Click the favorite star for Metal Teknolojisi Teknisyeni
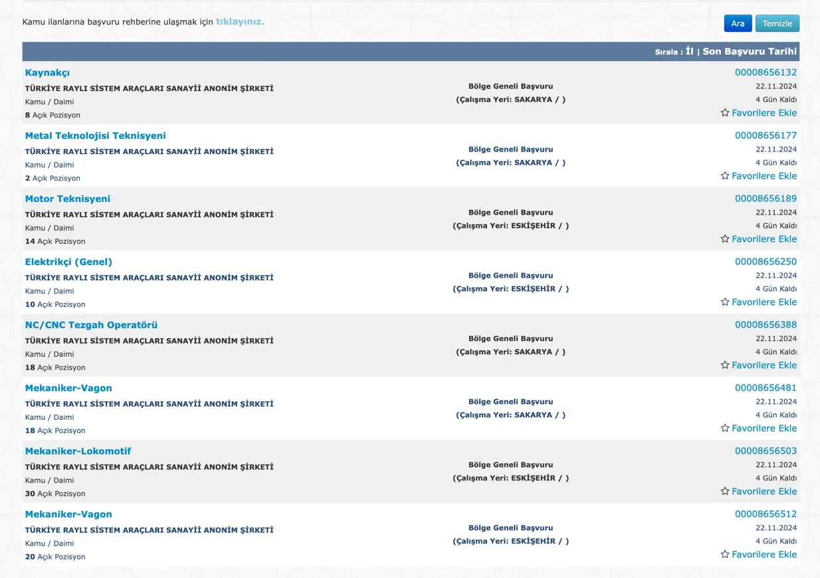The image size is (820, 578). [x=725, y=176]
